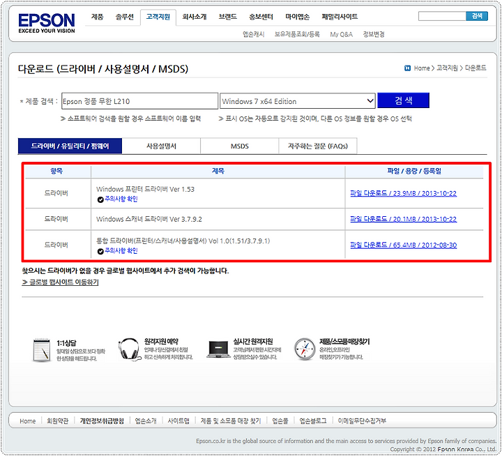Click the footer Home link
The image size is (502, 456).
coord(27,421)
